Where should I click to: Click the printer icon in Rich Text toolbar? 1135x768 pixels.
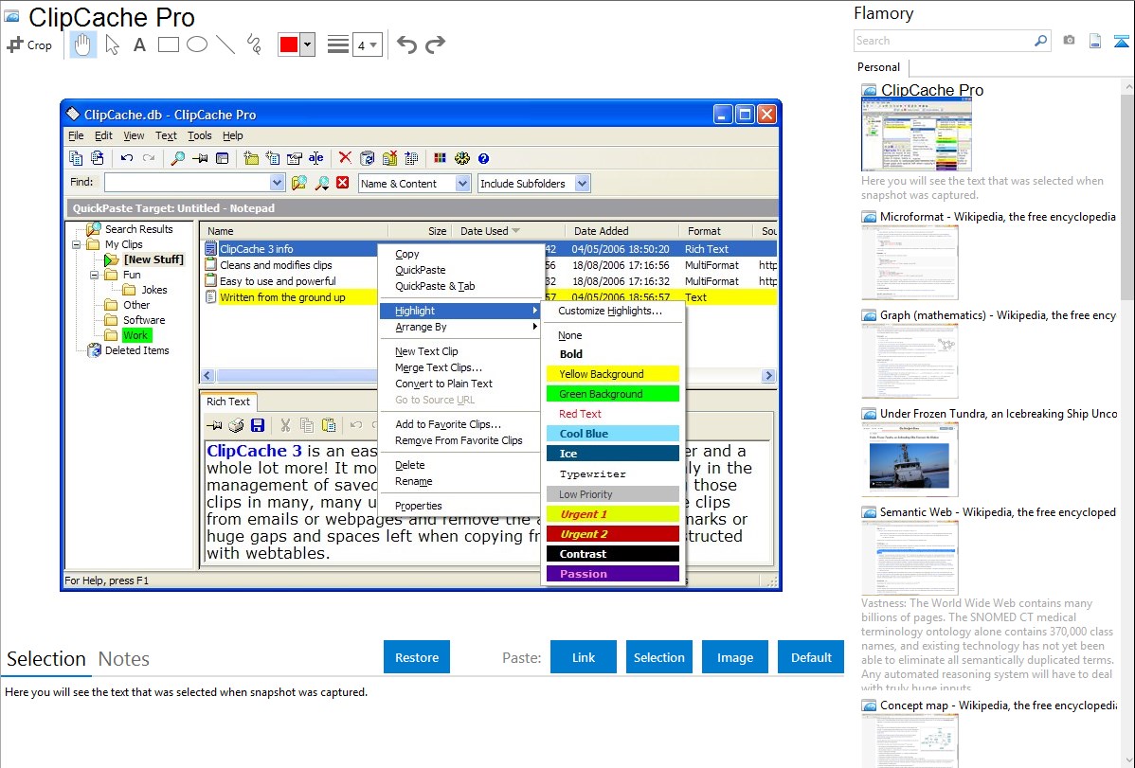tap(236, 425)
